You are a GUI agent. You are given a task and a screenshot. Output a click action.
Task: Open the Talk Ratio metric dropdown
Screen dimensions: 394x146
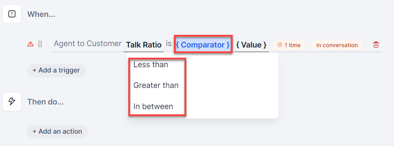coord(143,45)
